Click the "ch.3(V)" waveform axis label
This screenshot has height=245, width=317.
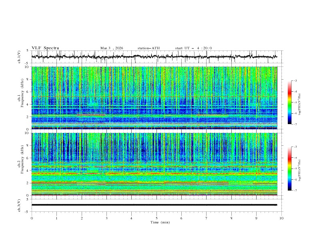point(19,205)
